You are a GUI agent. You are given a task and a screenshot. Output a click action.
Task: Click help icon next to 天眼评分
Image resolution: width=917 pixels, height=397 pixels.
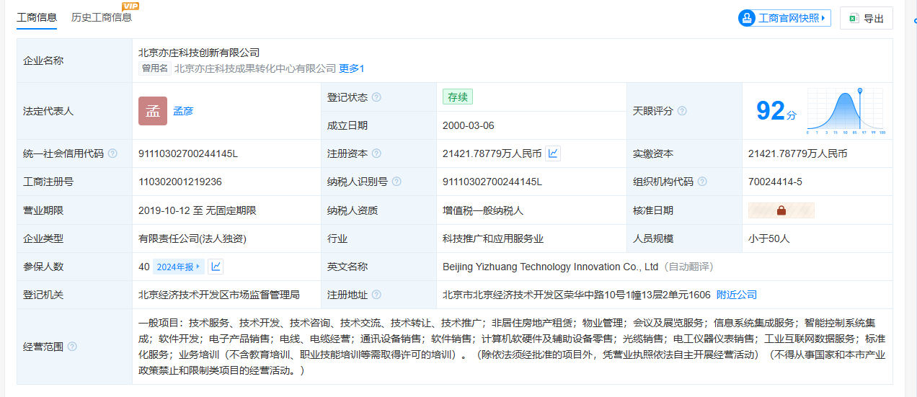682,111
